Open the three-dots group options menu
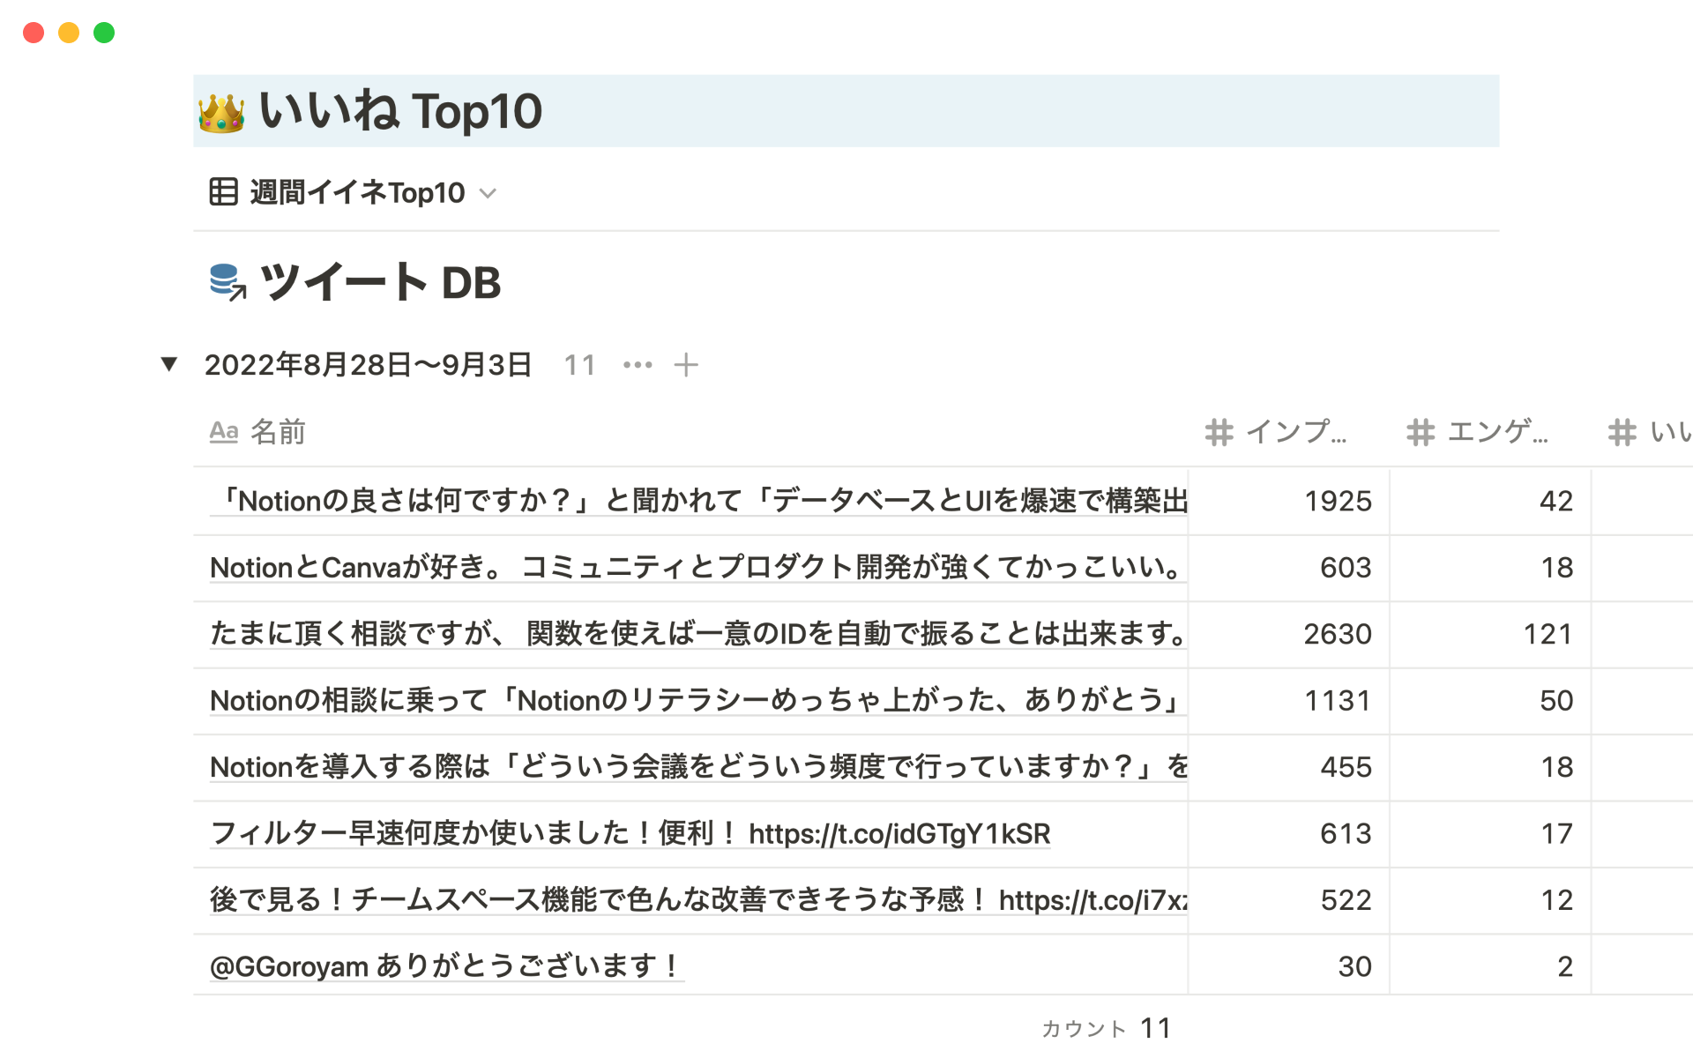The image size is (1693, 1058). point(638,365)
